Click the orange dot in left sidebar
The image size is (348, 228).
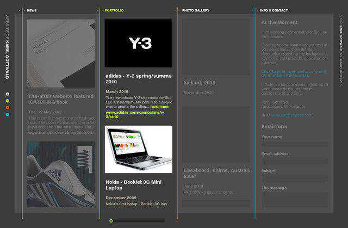[7, 108]
